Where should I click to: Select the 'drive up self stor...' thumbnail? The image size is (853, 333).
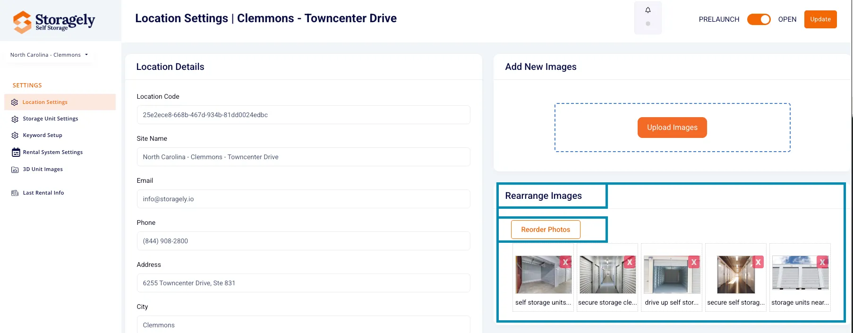click(x=672, y=275)
